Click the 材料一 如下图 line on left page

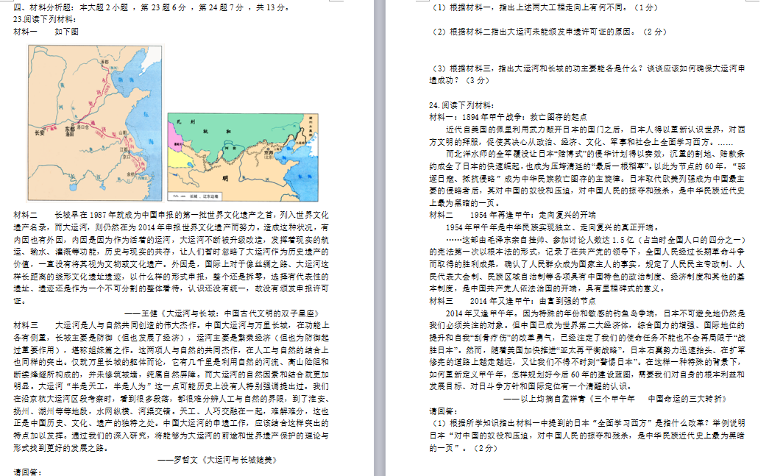[x=46, y=32]
